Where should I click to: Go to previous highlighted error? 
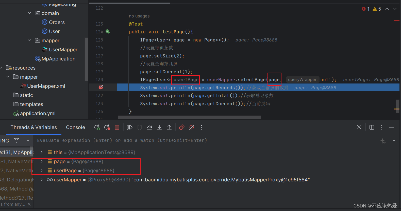[387, 9]
